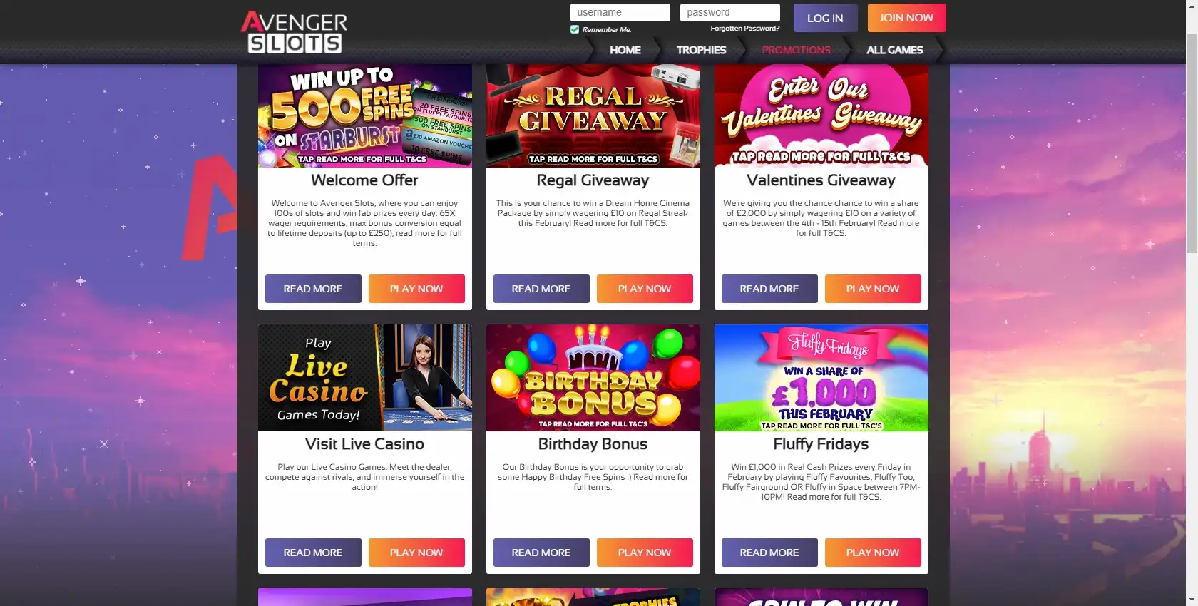This screenshot has height=606, width=1198.
Task: Open the Regal Giveaway banner image
Action: tap(593, 115)
